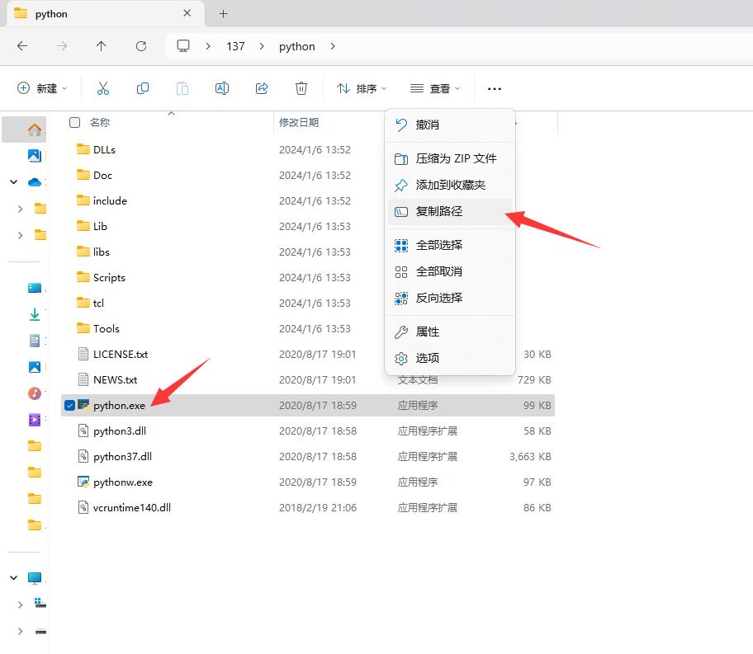Expand the chevron before 137 in address bar
This screenshot has height=654, width=753.
tap(208, 46)
